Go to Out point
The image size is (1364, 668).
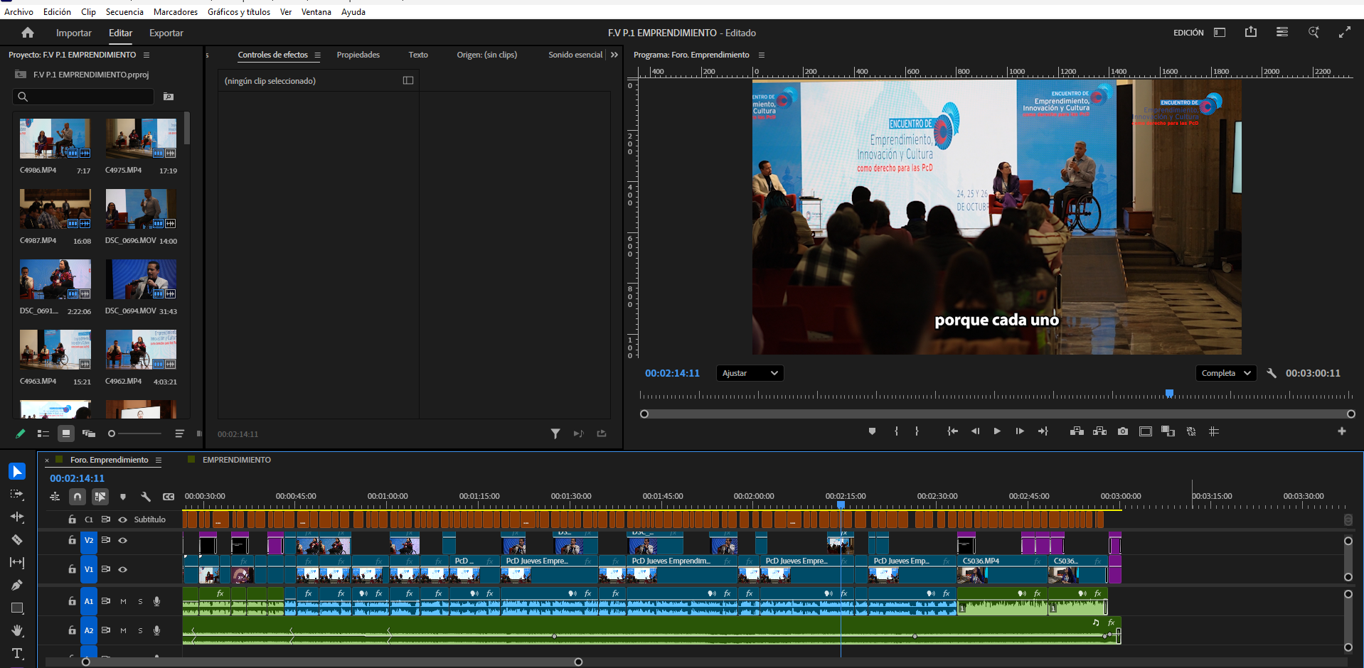tap(1043, 431)
